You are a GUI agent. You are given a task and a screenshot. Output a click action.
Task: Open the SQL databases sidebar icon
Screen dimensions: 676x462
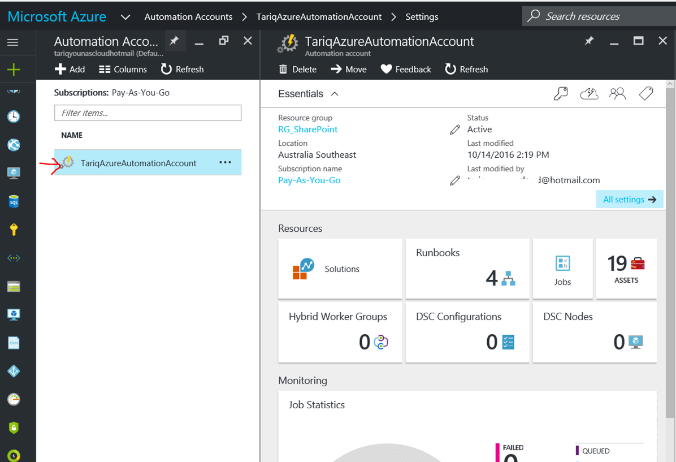pyautogui.click(x=14, y=201)
